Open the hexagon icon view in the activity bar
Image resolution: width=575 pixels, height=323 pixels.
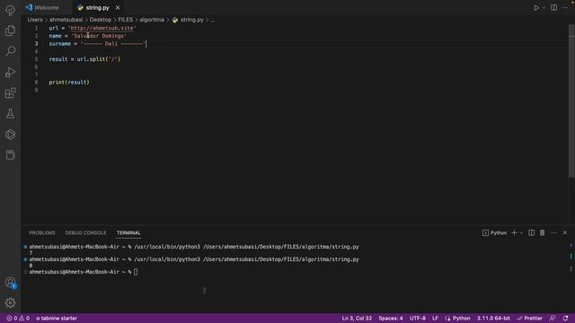click(10, 135)
